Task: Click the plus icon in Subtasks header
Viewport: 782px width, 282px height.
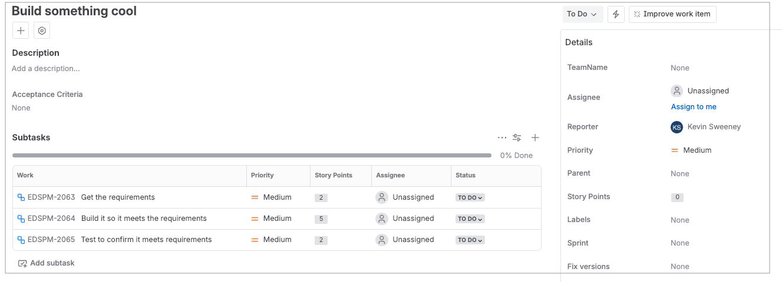Action: pyautogui.click(x=535, y=137)
